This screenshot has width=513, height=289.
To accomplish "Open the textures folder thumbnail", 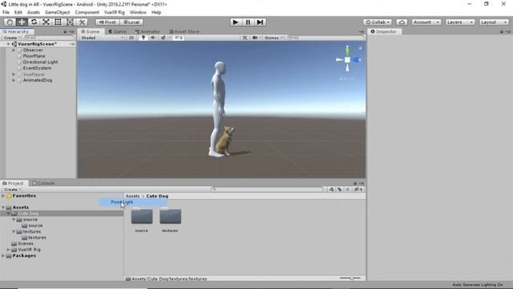I will (170, 216).
